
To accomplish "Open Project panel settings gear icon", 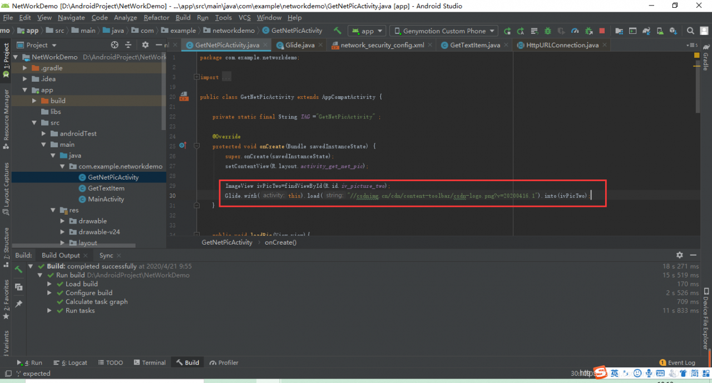I will coord(145,45).
